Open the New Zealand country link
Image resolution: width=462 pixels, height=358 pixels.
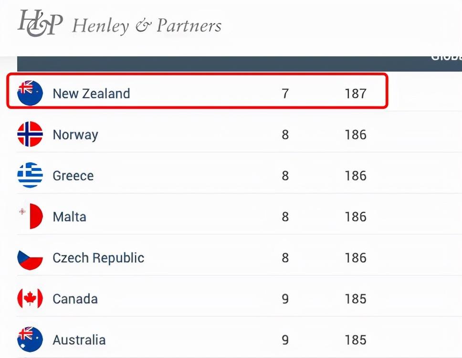tap(91, 93)
